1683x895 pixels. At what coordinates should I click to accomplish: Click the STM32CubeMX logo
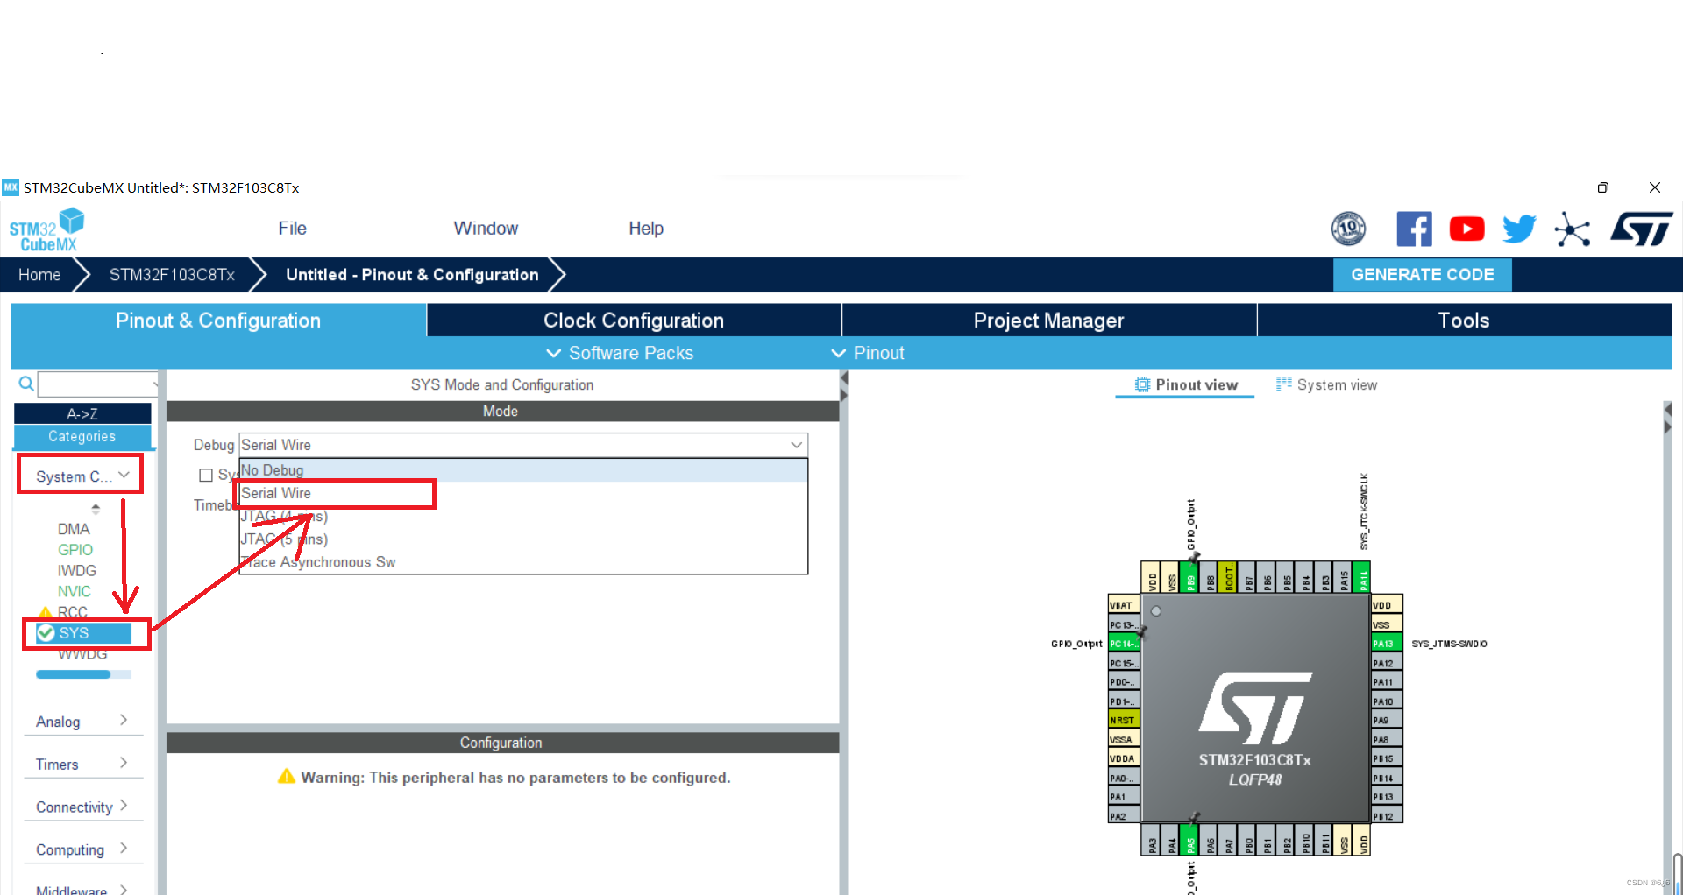click(x=46, y=229)
